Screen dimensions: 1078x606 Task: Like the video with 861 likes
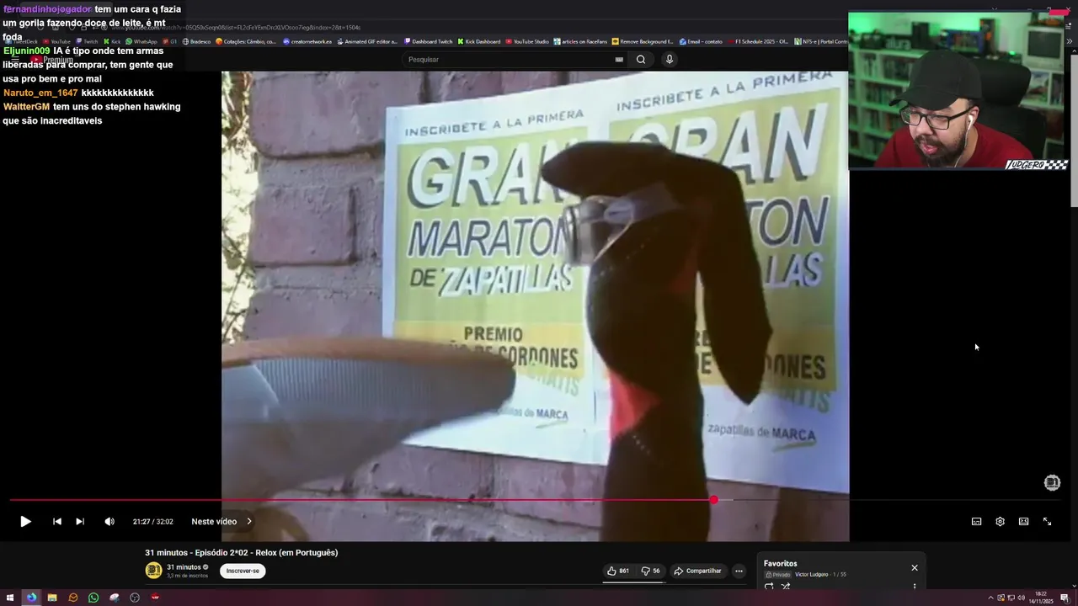click(618, 571)
